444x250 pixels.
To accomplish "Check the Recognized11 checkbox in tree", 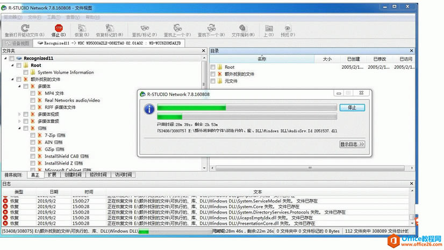I will click(12, 58).
